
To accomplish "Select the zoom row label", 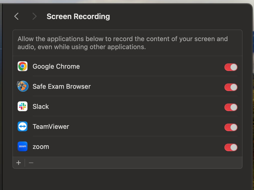I will coord(41,147).
